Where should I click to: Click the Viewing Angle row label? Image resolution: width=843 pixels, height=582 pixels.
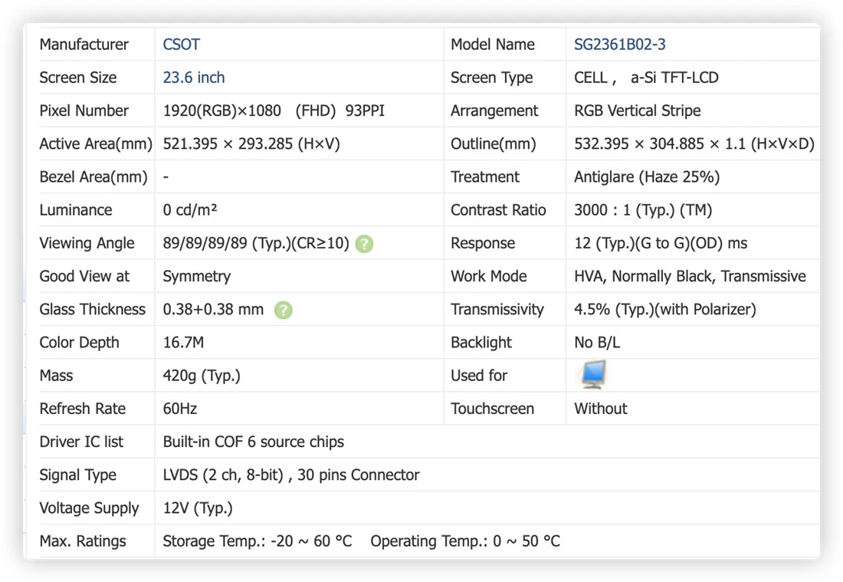87,244
